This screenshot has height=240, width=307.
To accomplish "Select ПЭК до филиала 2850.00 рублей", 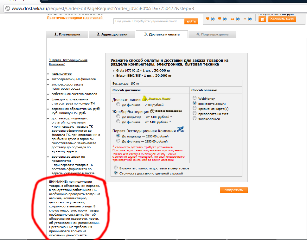I will tap(118, 141).
